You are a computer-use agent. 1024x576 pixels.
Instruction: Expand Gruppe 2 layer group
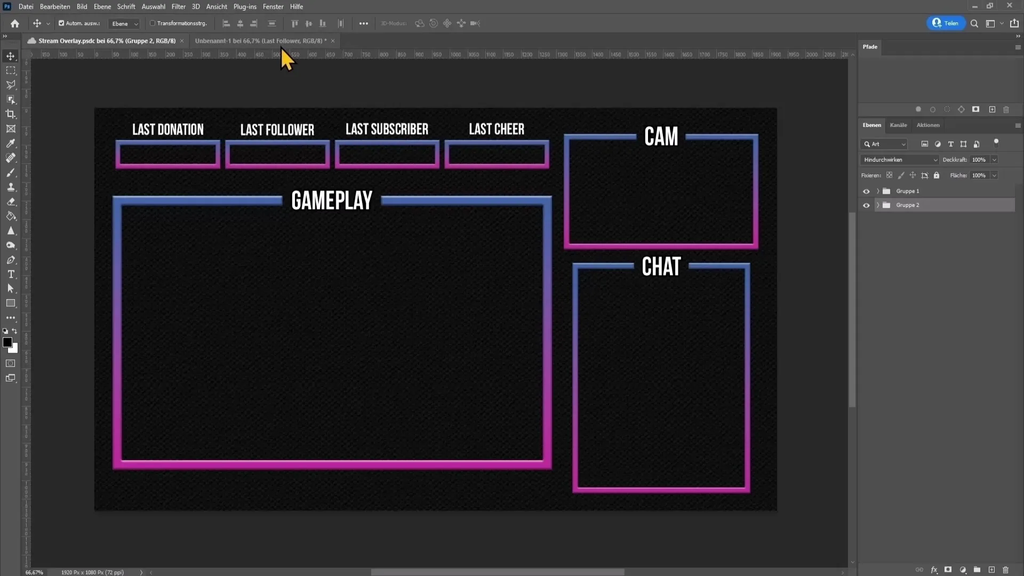[x=877, y=205]
